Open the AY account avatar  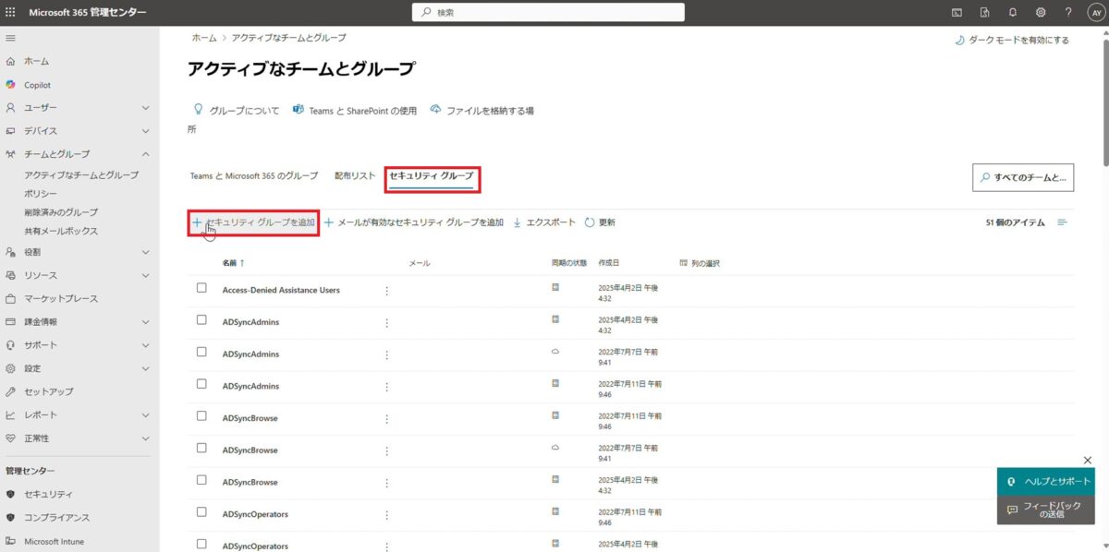point(1096,12)
